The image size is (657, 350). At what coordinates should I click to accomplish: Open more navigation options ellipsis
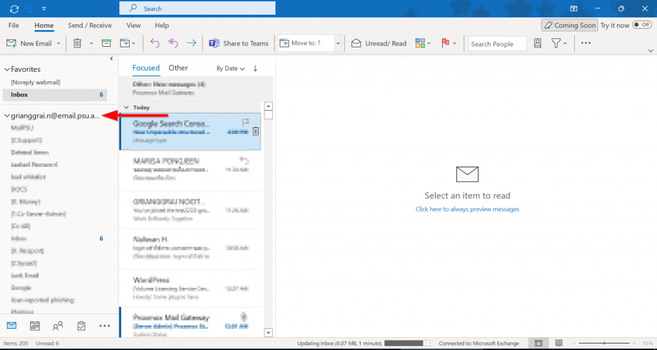coord(105,325)
